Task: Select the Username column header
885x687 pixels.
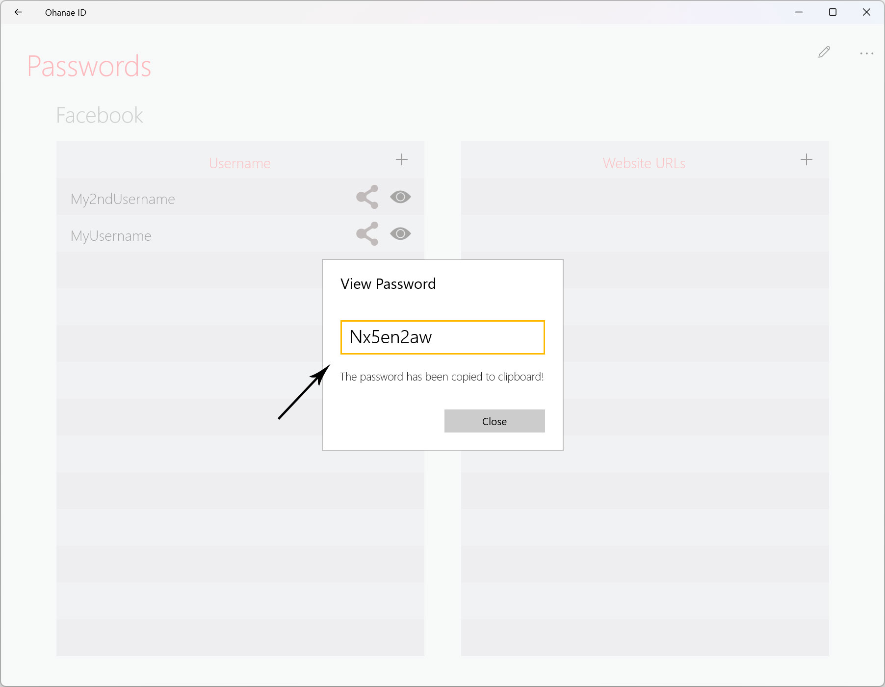Action: pos(239,163)
